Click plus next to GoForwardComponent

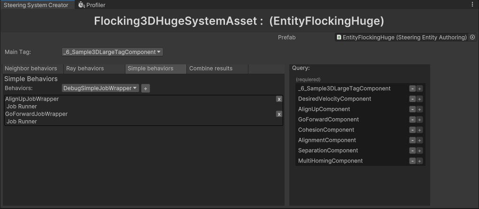click(420, 120)
